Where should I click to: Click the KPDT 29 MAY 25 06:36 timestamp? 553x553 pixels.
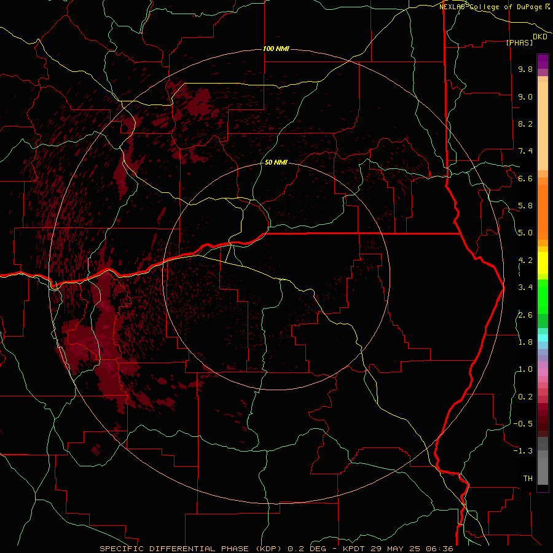(x=398, y=549)
